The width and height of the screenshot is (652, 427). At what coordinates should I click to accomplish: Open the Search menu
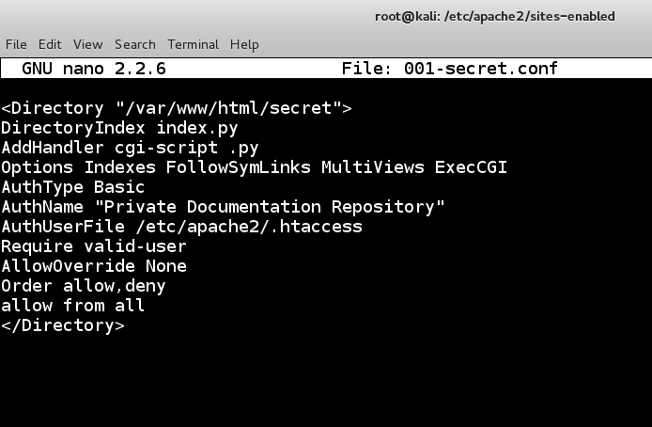click(135, 44)
